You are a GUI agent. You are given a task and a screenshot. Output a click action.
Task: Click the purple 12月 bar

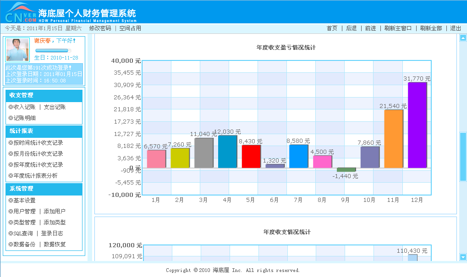[x=417, y=125]
